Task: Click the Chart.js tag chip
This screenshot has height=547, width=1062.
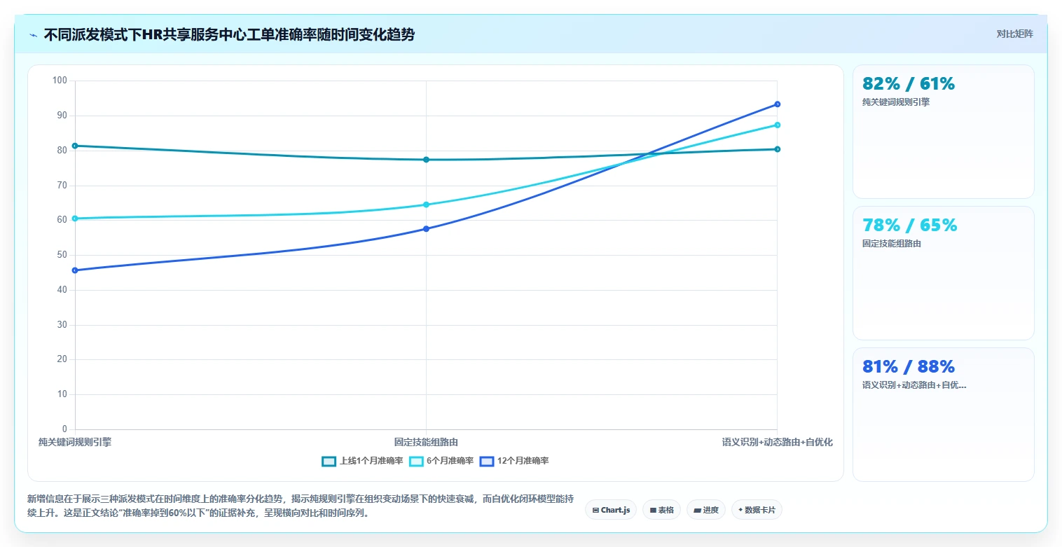Action: click(x=611, y=510)
